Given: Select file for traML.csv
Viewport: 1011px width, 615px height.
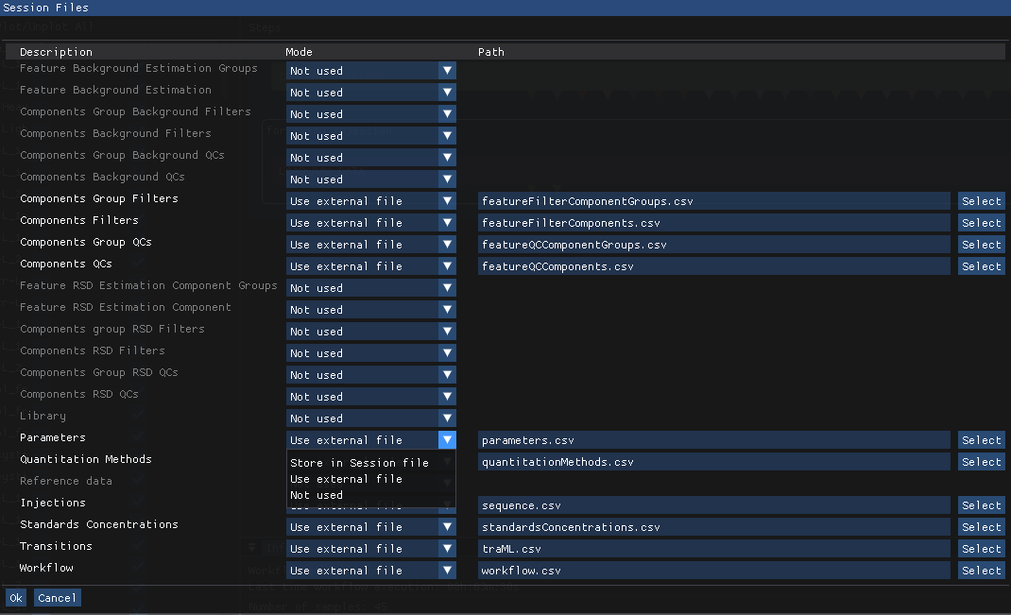Looking at the screenshot, I should pos(982,549).
